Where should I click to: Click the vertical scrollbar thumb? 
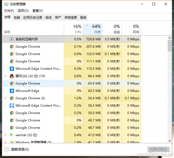170,46
